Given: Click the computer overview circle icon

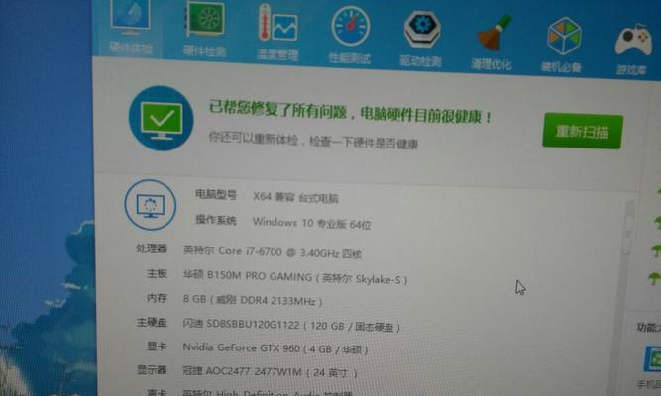Looking at the screenshot, I should [x=150, y=205].
